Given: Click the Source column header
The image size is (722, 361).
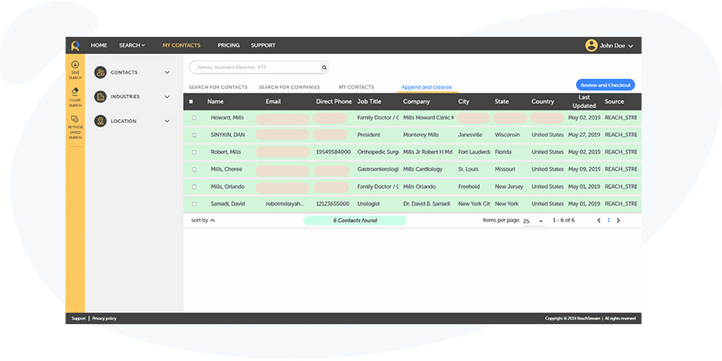Looking at the screenshot, I should point(614,102).
